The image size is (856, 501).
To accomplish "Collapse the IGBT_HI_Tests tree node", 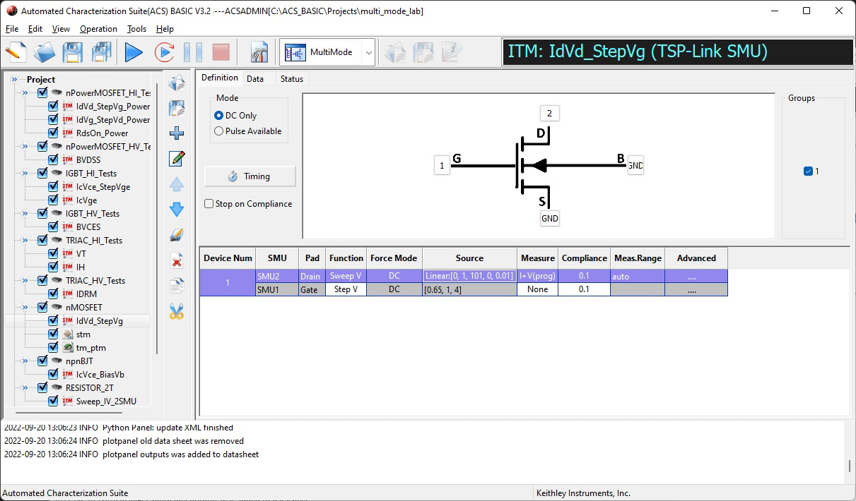I will pos(25,174).
